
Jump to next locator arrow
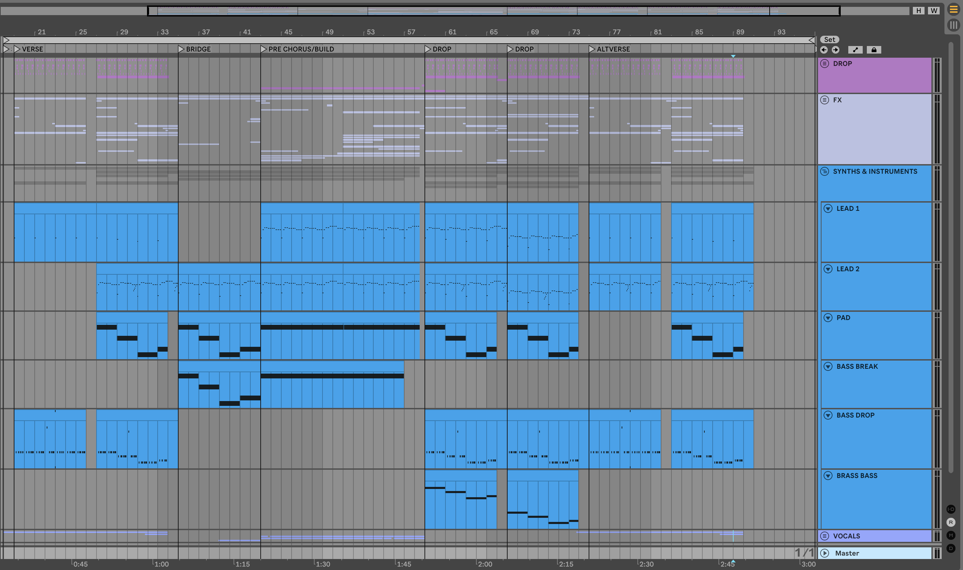coord(836,50)
